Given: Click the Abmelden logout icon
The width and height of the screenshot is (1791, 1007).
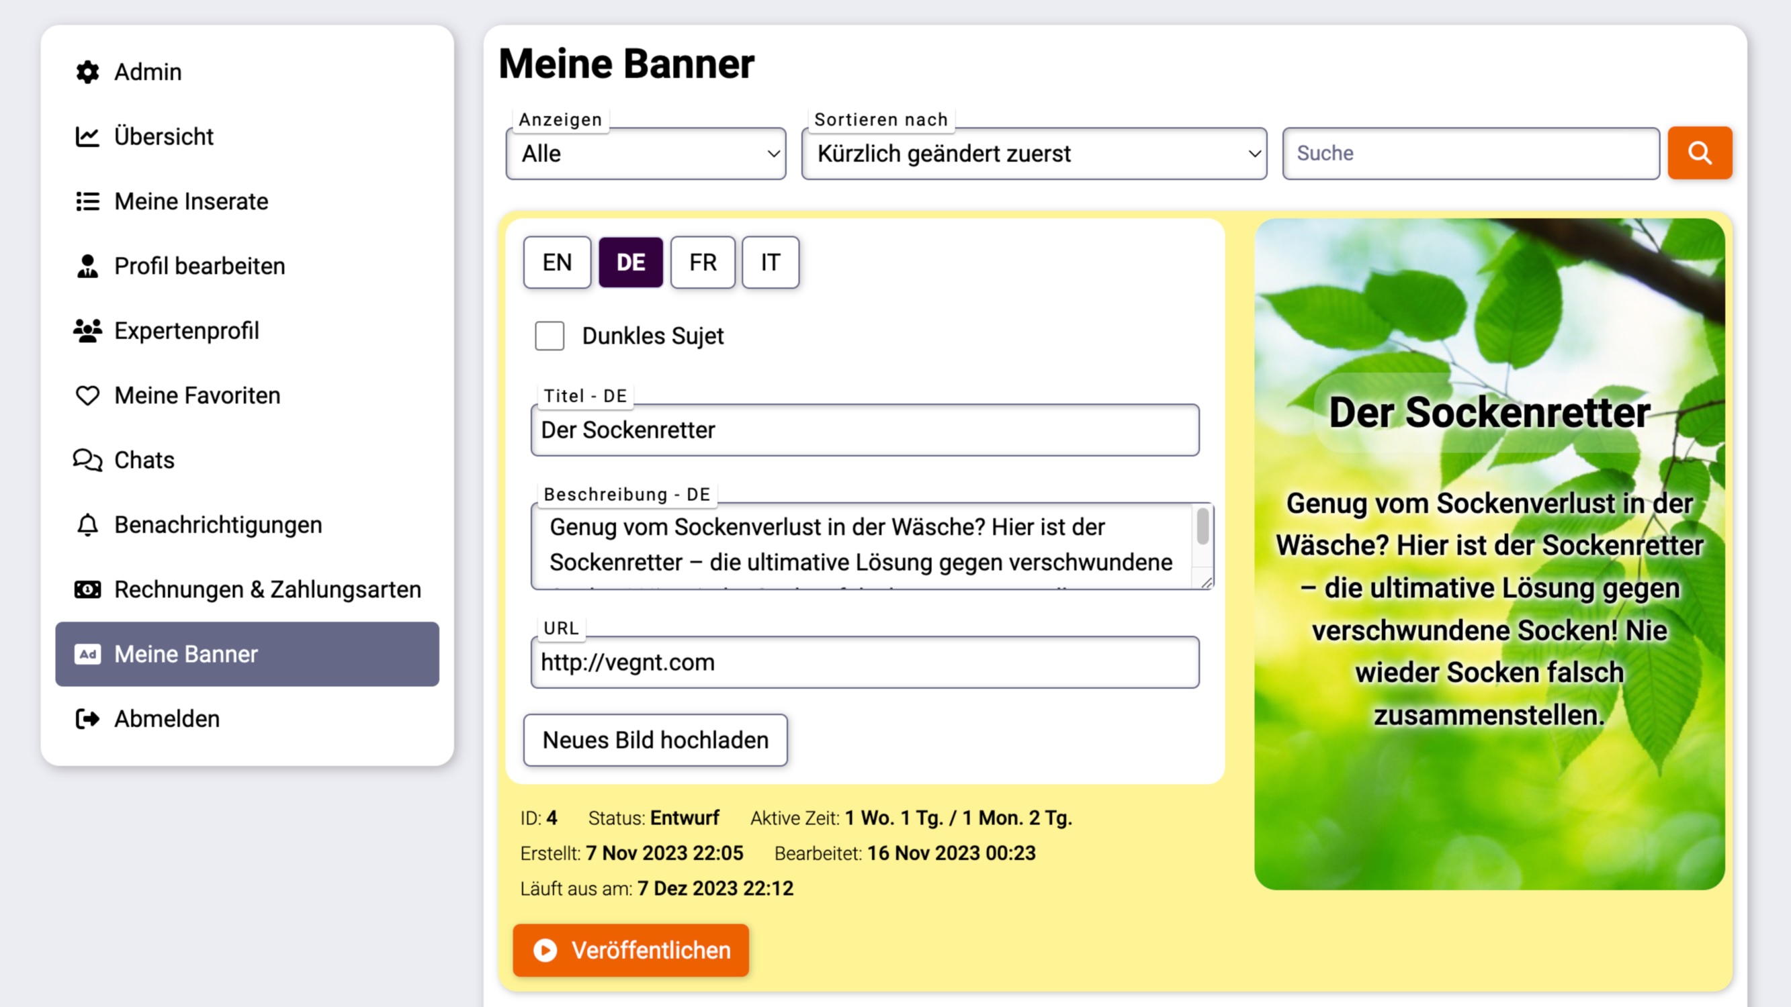Looking at the screenshot, I should pyautogui.click(x=87, y=718).
